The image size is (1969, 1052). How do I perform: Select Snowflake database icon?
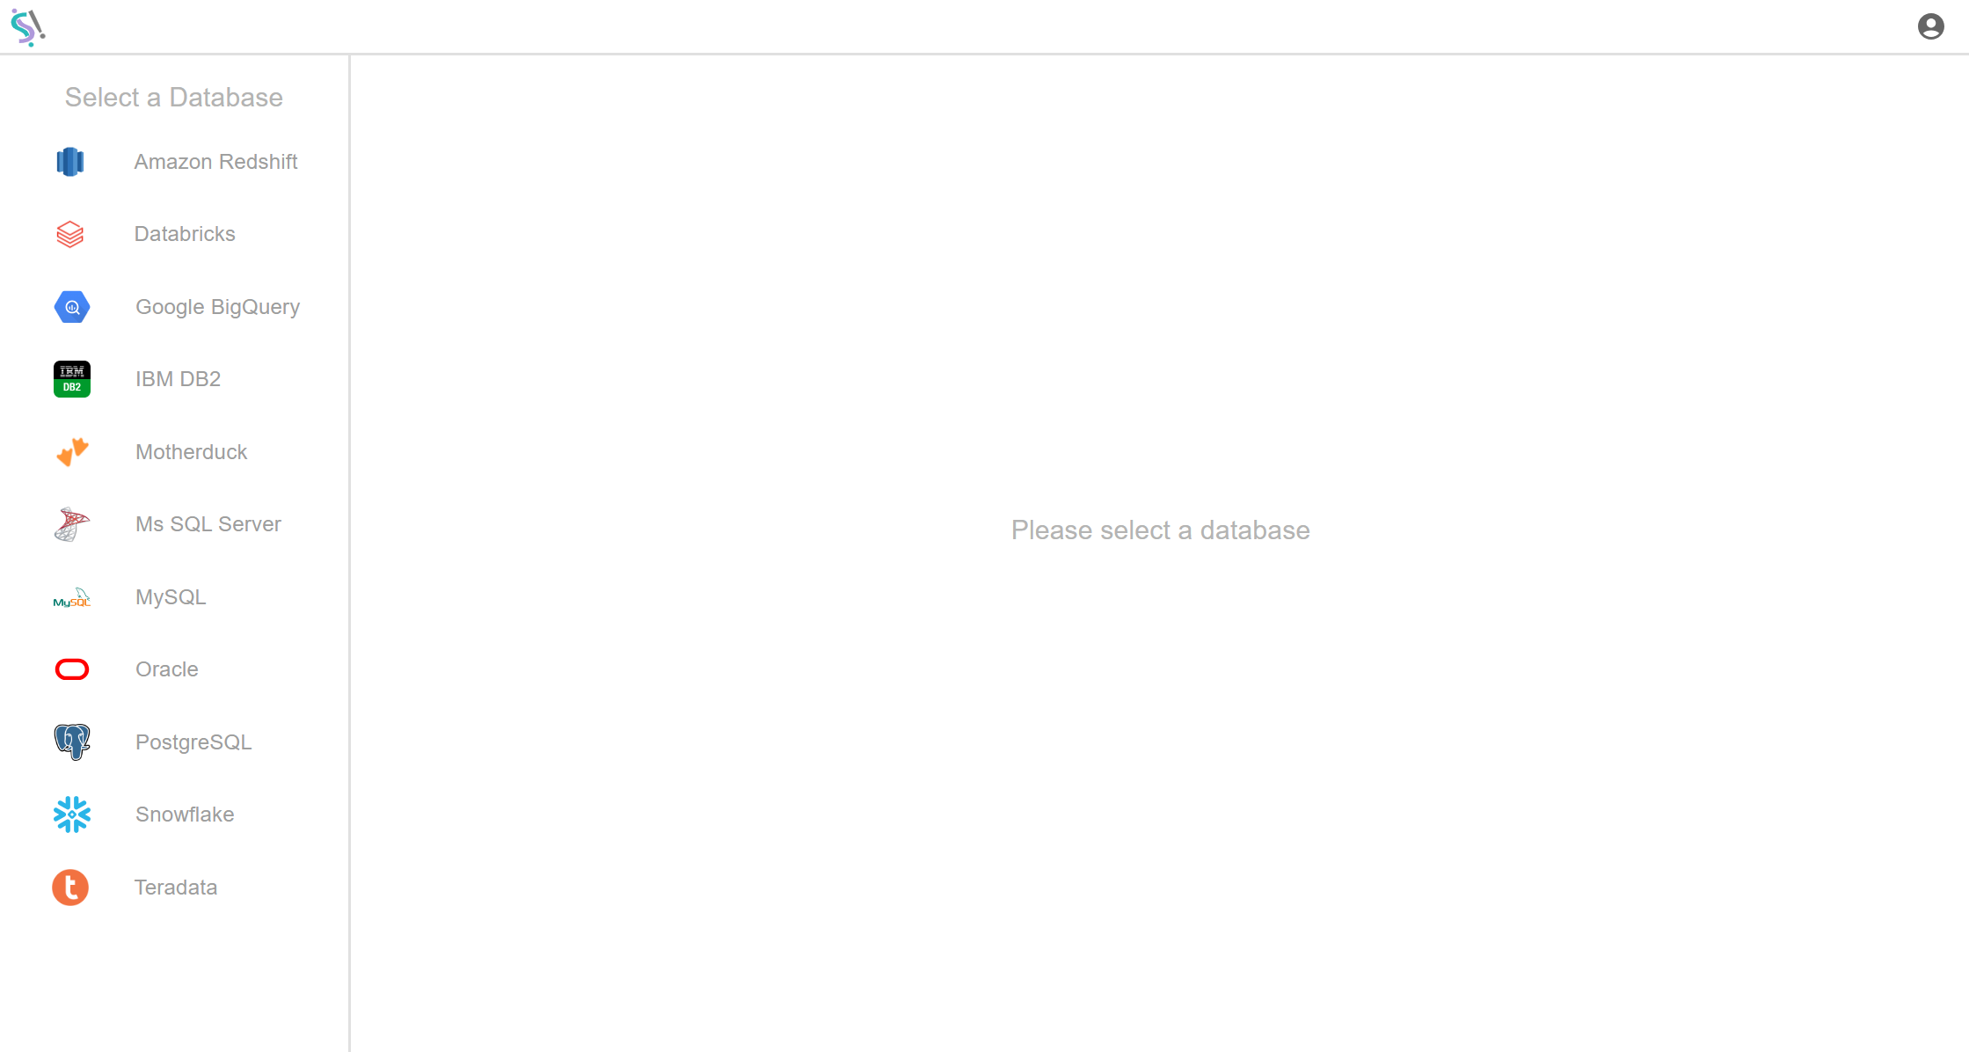pyautogui.click(x=70, y=813)
